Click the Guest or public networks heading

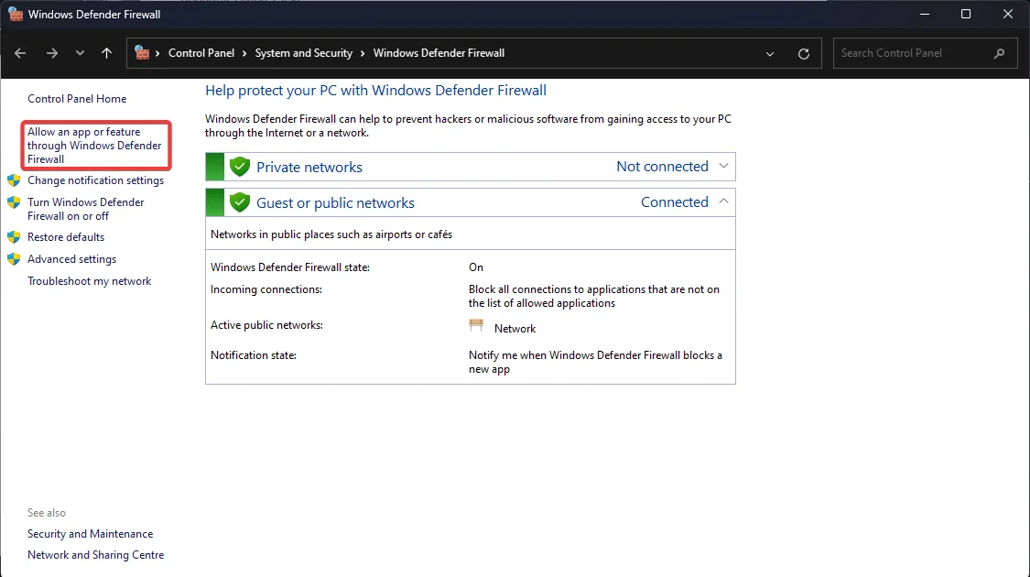click(x=336, y=203)
